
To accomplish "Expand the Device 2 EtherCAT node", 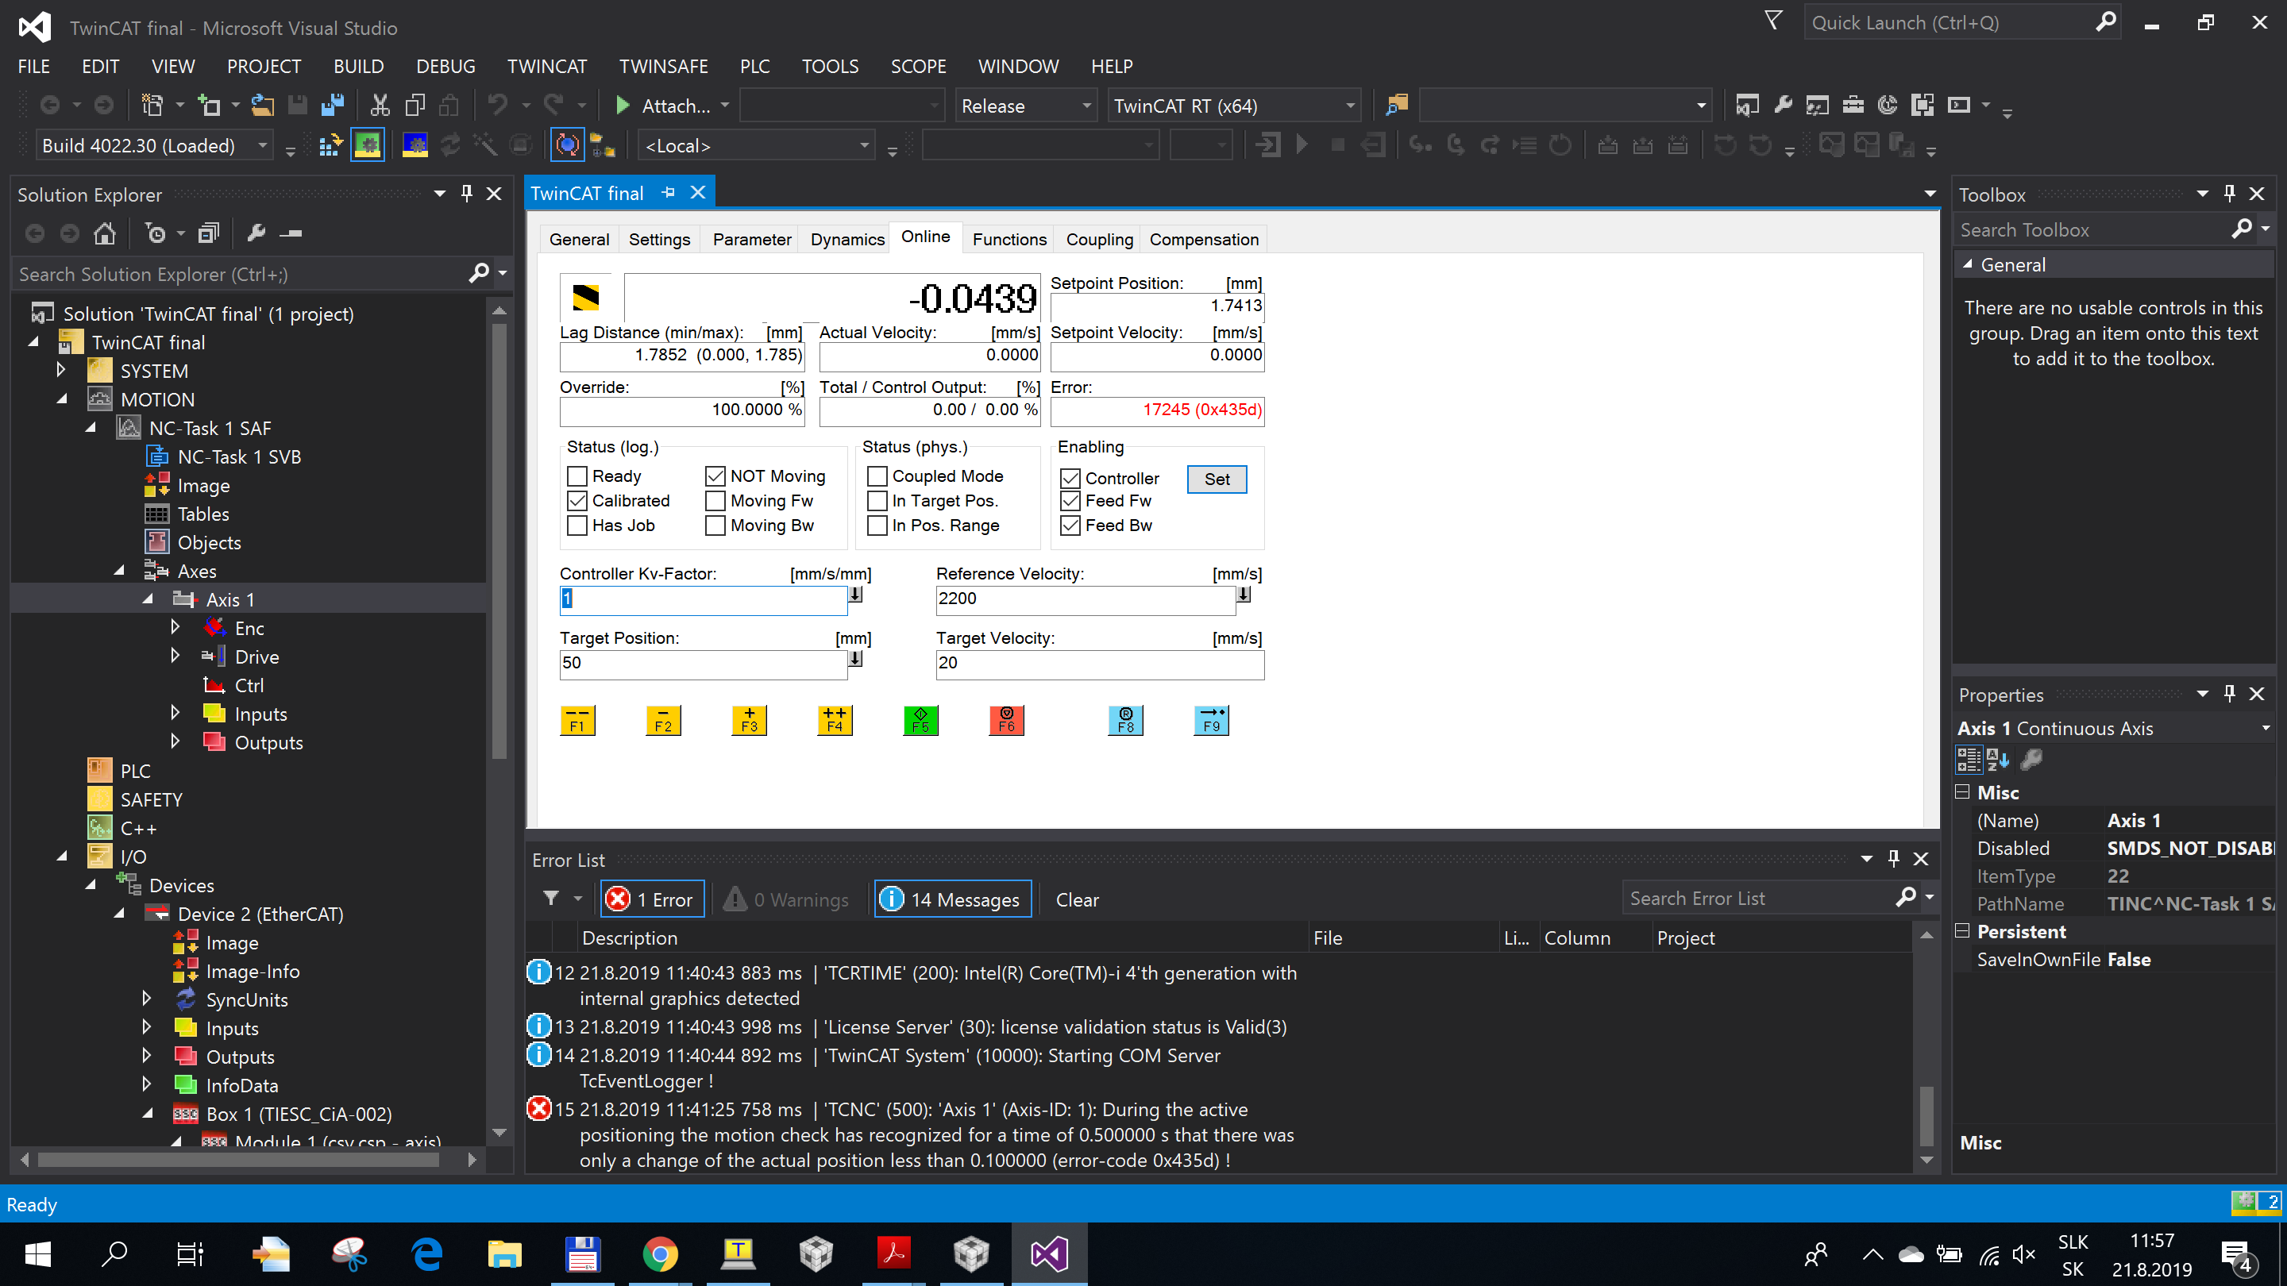I will pos(121,912).
